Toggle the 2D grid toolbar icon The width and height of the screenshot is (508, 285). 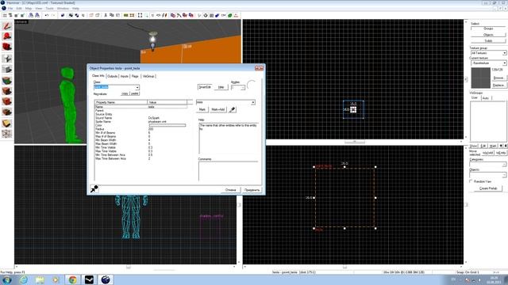click(x=5, y=15)
